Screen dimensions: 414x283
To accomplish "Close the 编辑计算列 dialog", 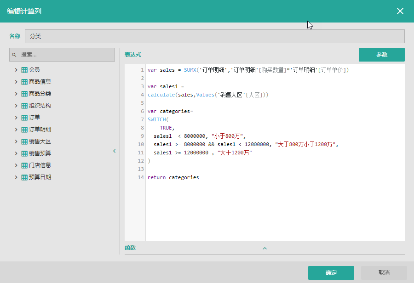I will (400, 11).
